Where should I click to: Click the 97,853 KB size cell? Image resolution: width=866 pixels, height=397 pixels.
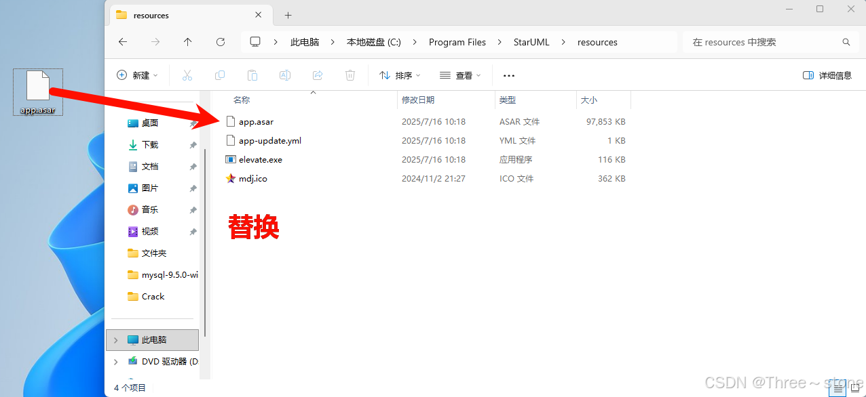pos(605,122)
